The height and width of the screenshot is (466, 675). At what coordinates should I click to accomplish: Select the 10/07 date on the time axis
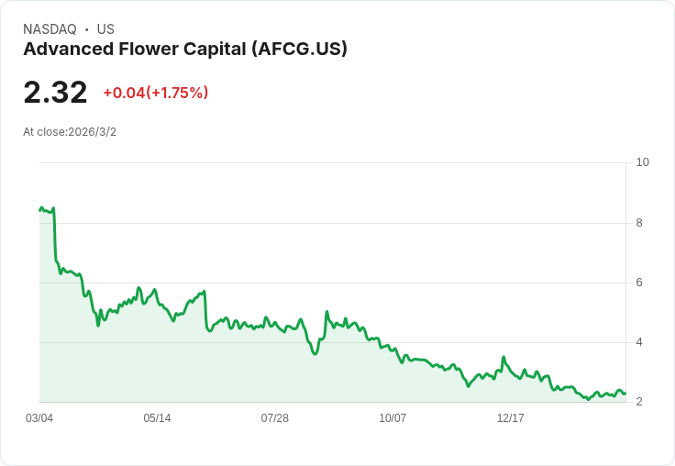tap(393, 418)
